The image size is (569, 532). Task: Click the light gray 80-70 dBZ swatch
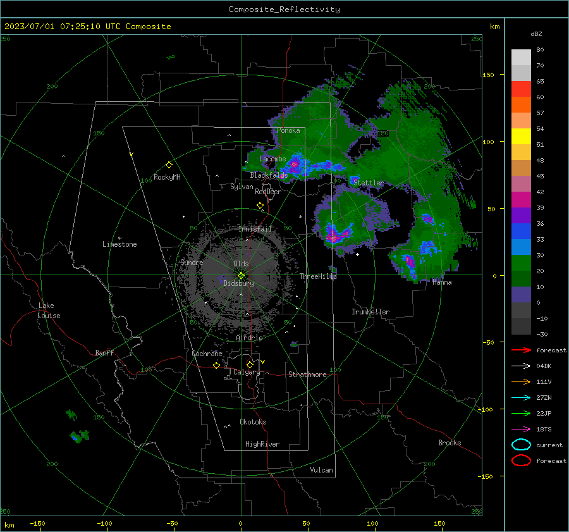(521, 58)
